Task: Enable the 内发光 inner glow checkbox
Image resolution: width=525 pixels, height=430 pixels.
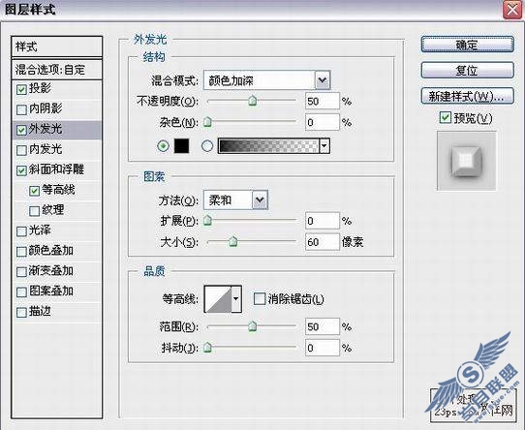Action: 21,150
